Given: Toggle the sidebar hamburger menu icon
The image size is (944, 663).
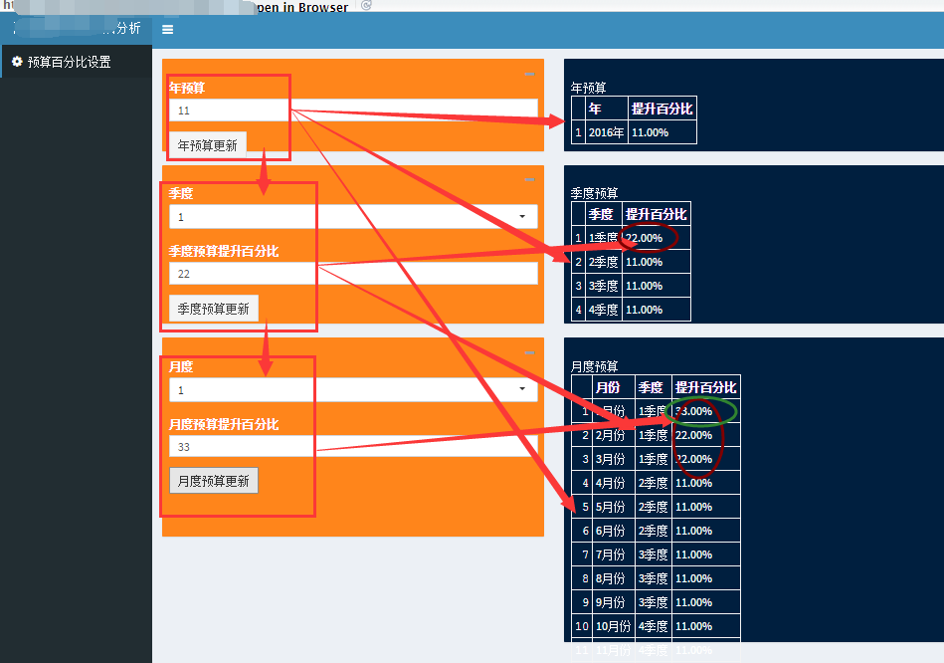Looking at the screenshot, I should (x=167, y=29).
